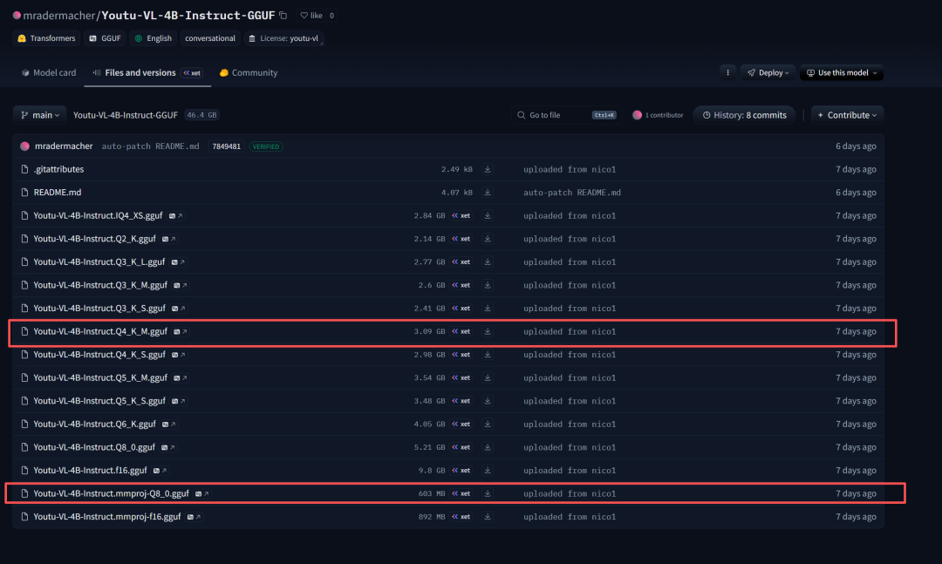Select the English language tag
Viewport: 942px width, 564px height.
point(154,38)
